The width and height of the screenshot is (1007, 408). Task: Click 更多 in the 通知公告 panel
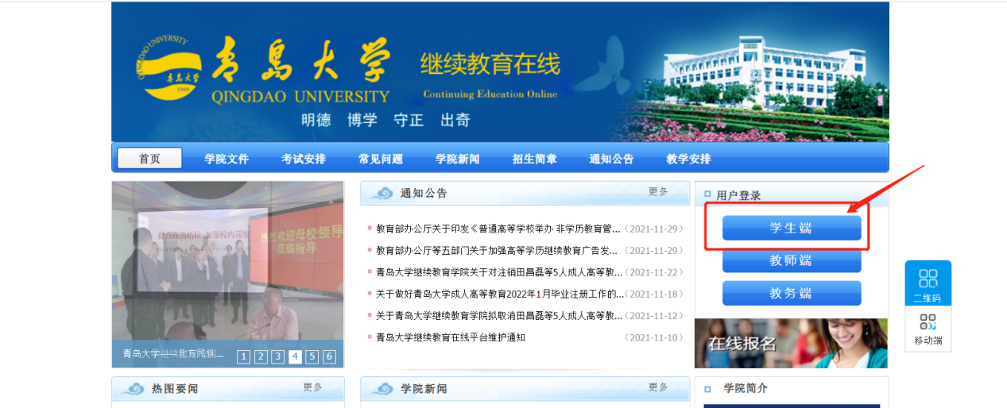[658, 192]
